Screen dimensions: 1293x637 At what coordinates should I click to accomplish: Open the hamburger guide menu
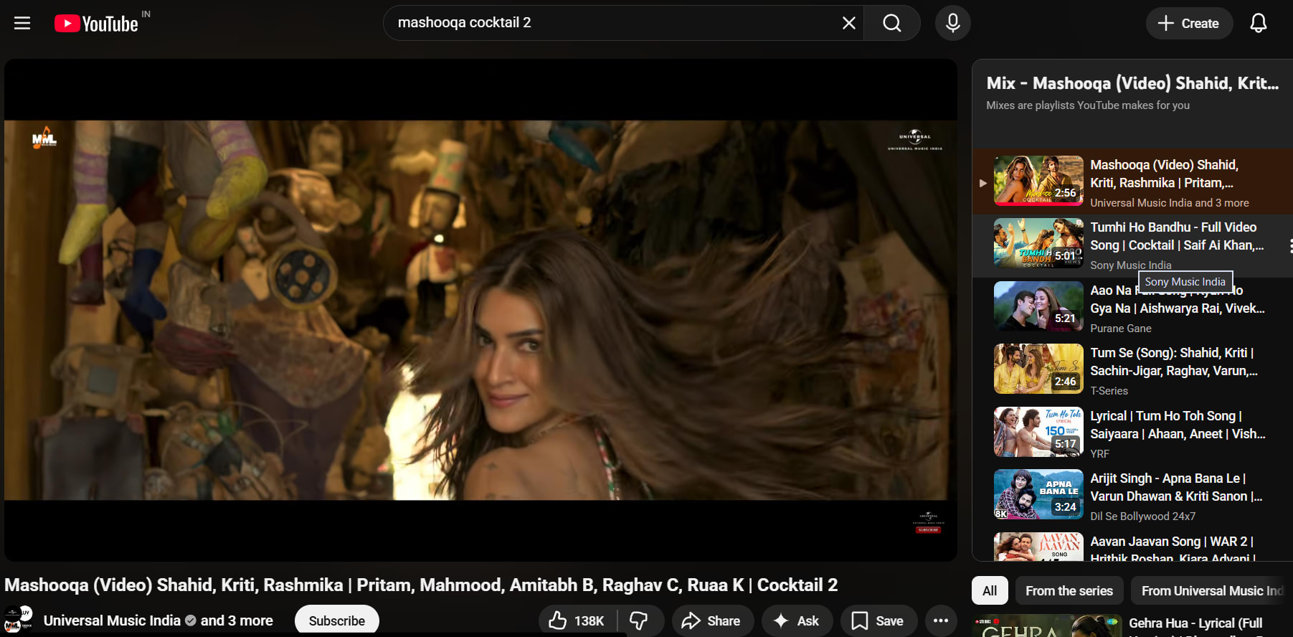pos(22,23)
